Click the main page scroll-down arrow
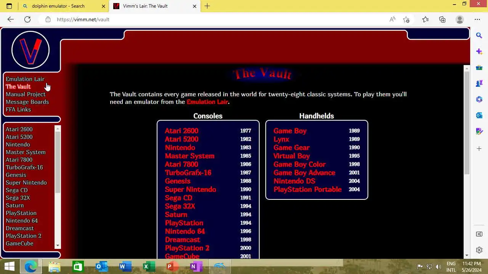This screenshot has height=274, width=488. 467,255
